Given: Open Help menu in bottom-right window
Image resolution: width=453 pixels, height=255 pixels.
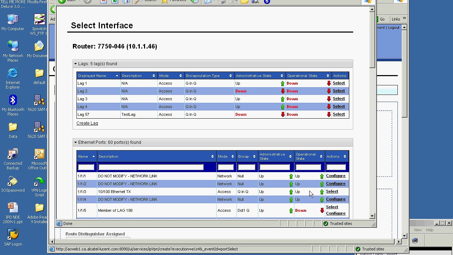Looking at the screenshot, I should point(429,230).
